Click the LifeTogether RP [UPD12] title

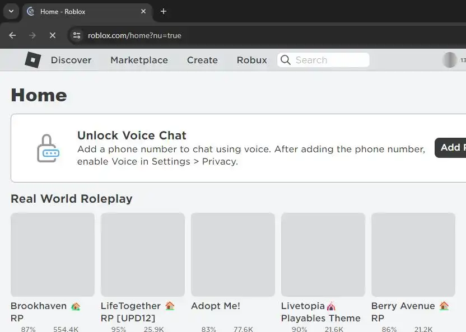click(x=137, y=312)
